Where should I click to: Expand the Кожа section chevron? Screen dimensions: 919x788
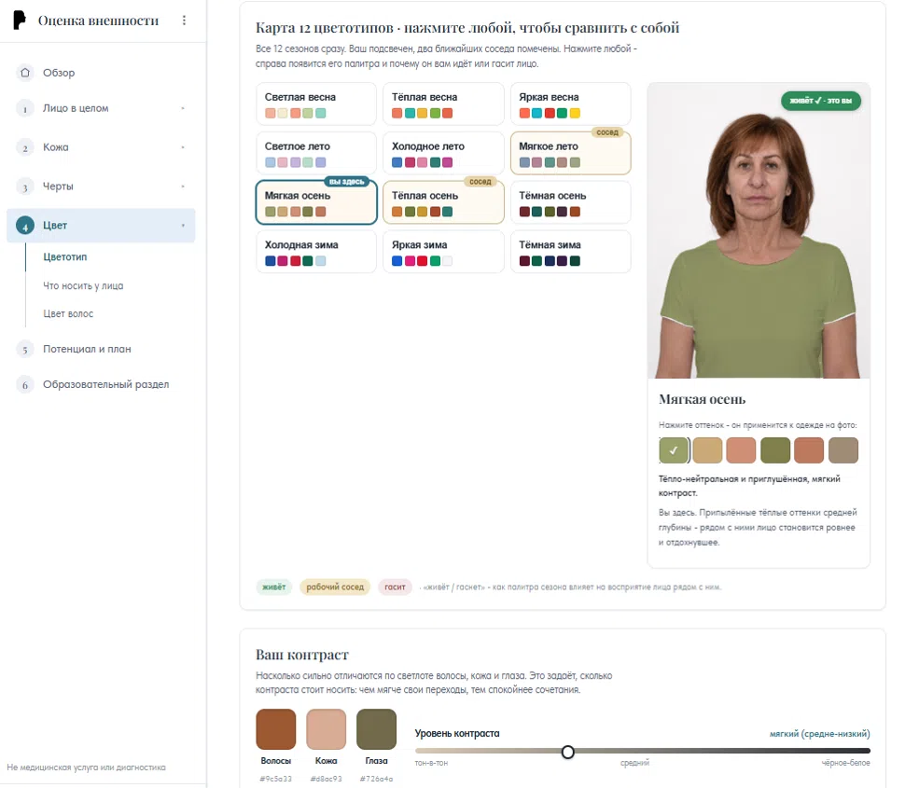[183, 147]
